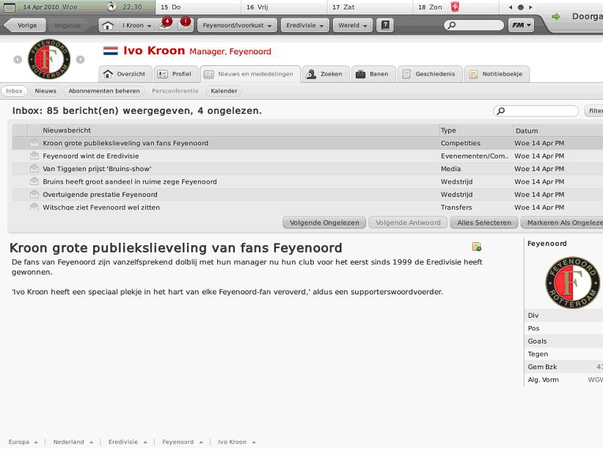The height and width of the screenshot is (450, 603).
Task: Open the I Kroon dropdown menu
Action: (137, 26)
